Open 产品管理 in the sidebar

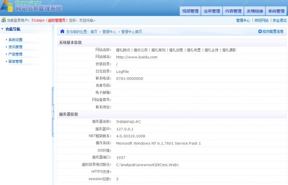coord(15,54)
